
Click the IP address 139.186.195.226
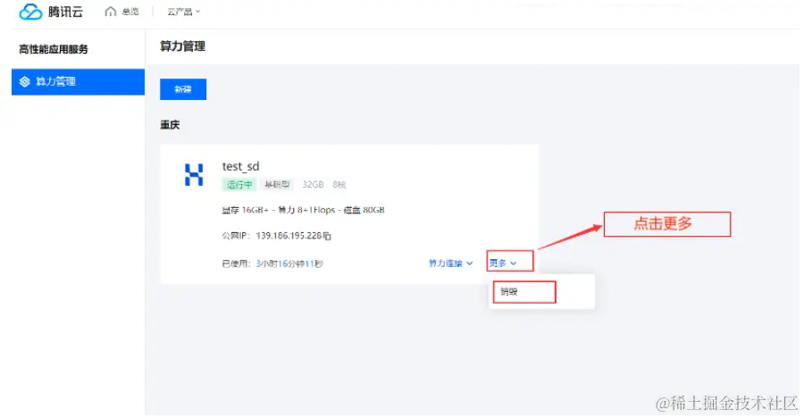point(289,236)
